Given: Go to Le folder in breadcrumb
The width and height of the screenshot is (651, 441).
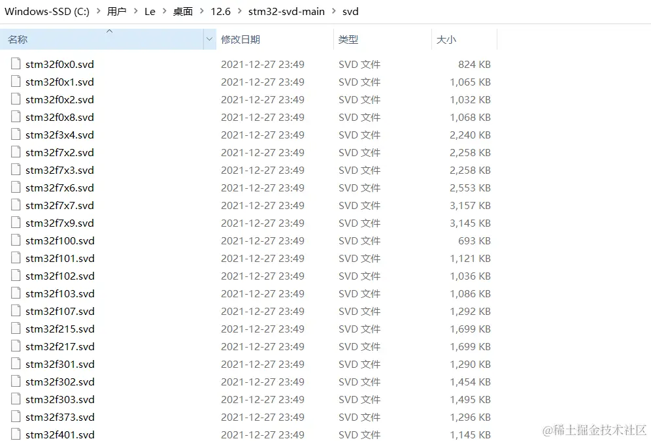Looking at the screenshot, I should tap(150, 12).
